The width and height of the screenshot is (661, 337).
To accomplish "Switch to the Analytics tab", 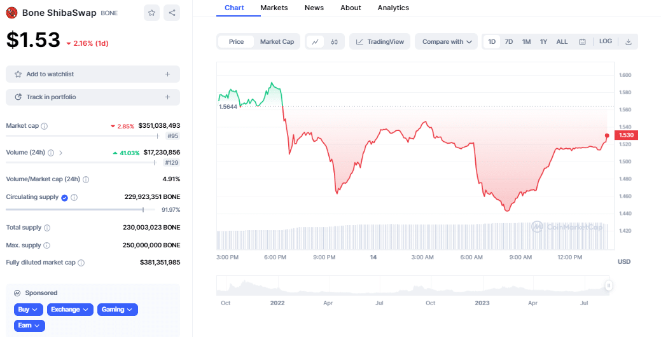I will [x=393, y=8].
